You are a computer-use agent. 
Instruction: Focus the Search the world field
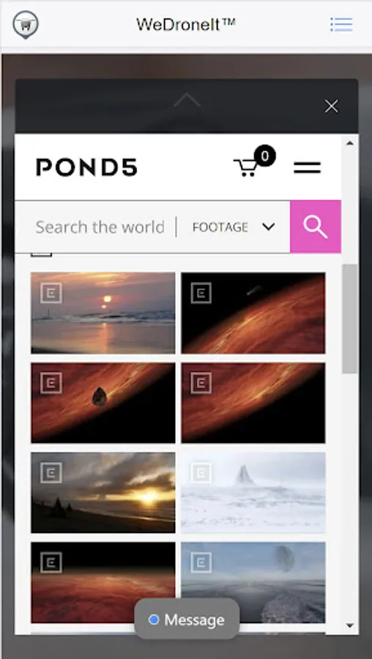[x=100, y=227]
